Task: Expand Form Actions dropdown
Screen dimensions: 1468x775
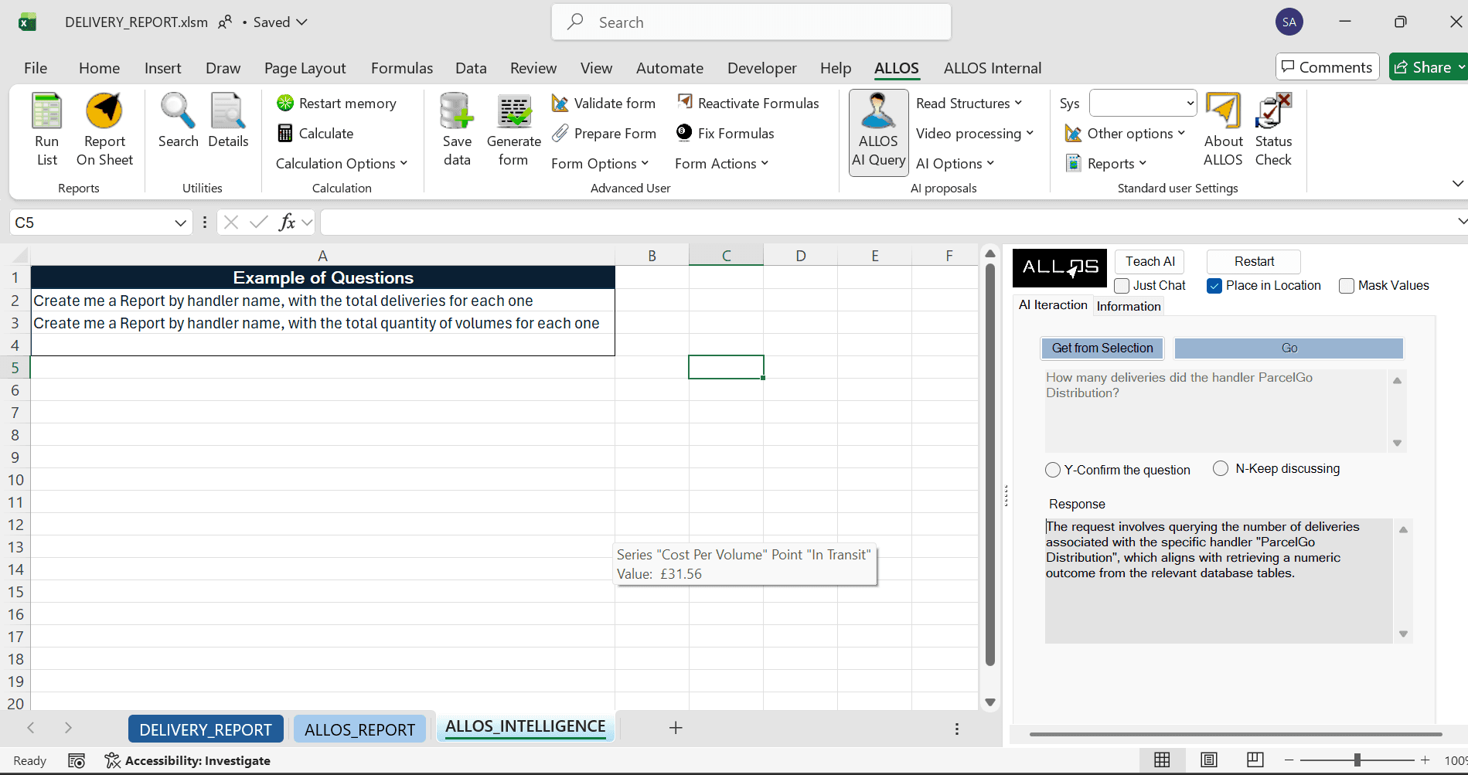Action: [721, 164]
